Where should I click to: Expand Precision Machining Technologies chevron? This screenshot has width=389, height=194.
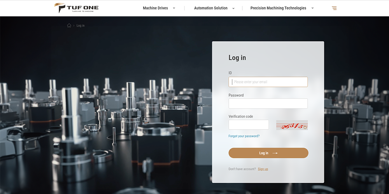pos(312,8)
